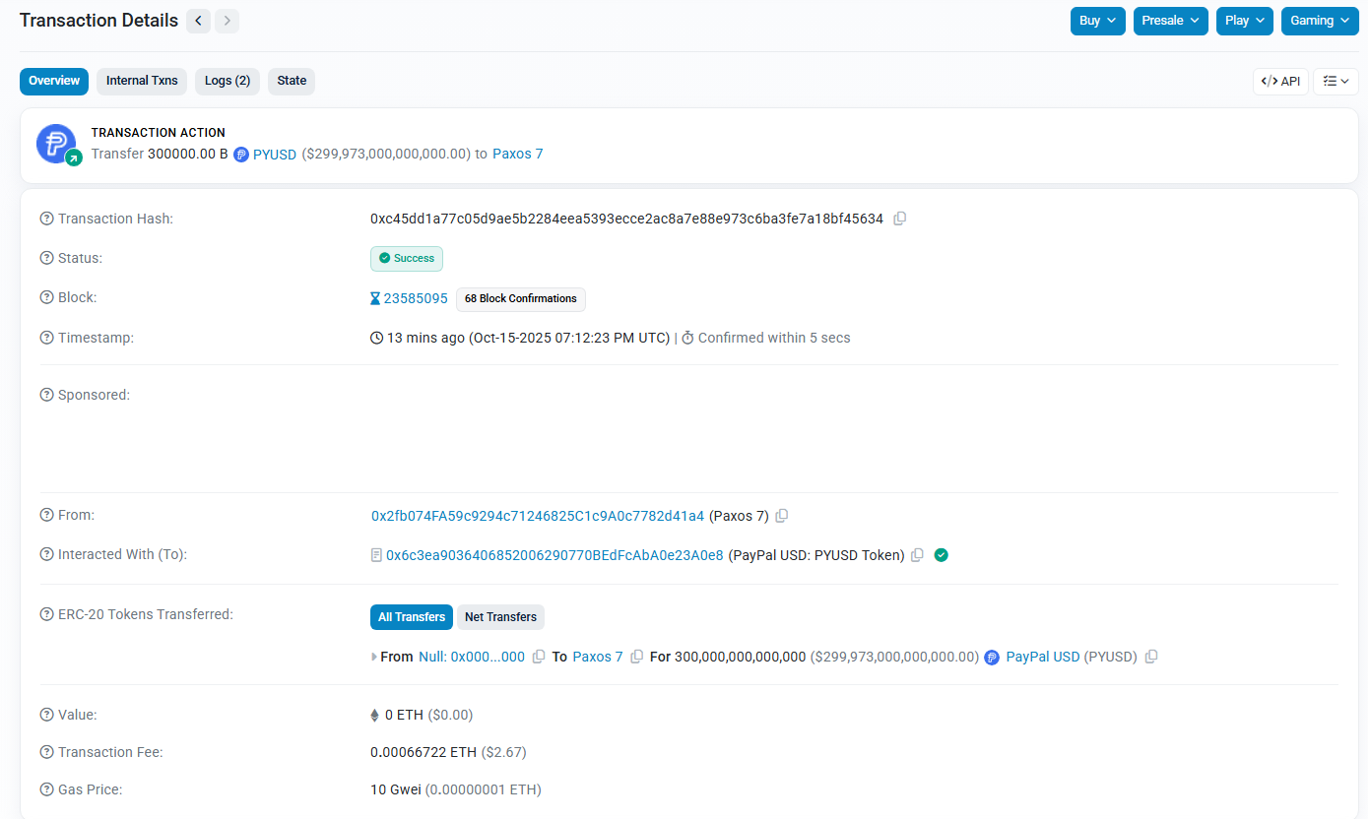Screen dimensions: 1368x819
Task: Copy the PayPal USD token address
Action: (1151, 657)
